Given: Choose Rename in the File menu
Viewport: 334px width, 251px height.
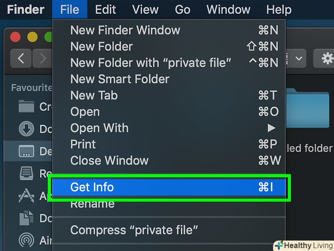Looking at the screenshot, I should click(92, 204).
